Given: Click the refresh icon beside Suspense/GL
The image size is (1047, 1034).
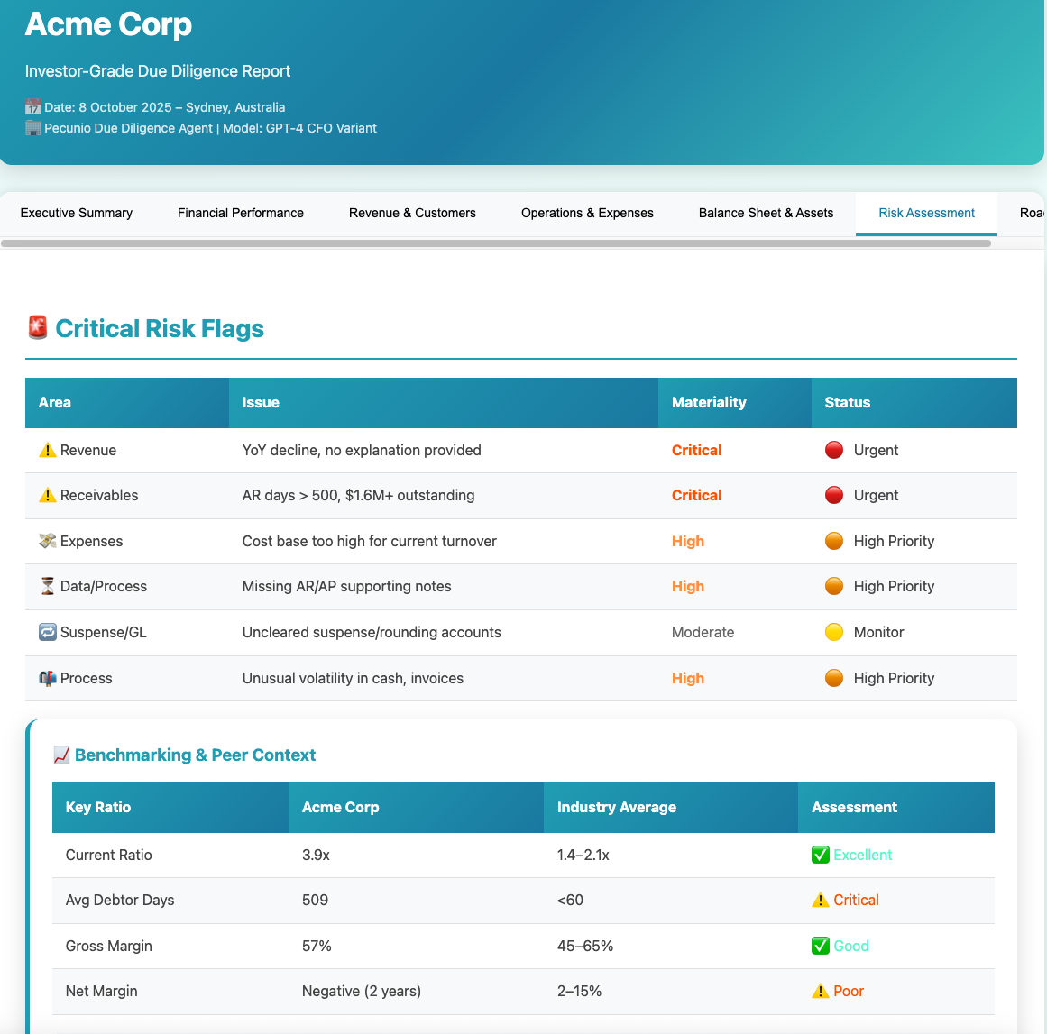Looking at the screenshot, I should pyautogui.click(x=48, y=633).
